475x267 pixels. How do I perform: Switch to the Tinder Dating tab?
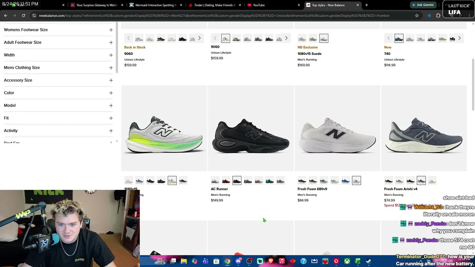[x=214, y=5]
